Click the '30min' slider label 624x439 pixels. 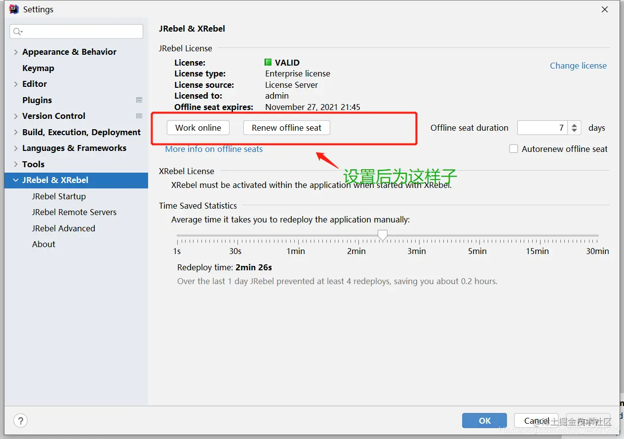[x=597, y=251]
